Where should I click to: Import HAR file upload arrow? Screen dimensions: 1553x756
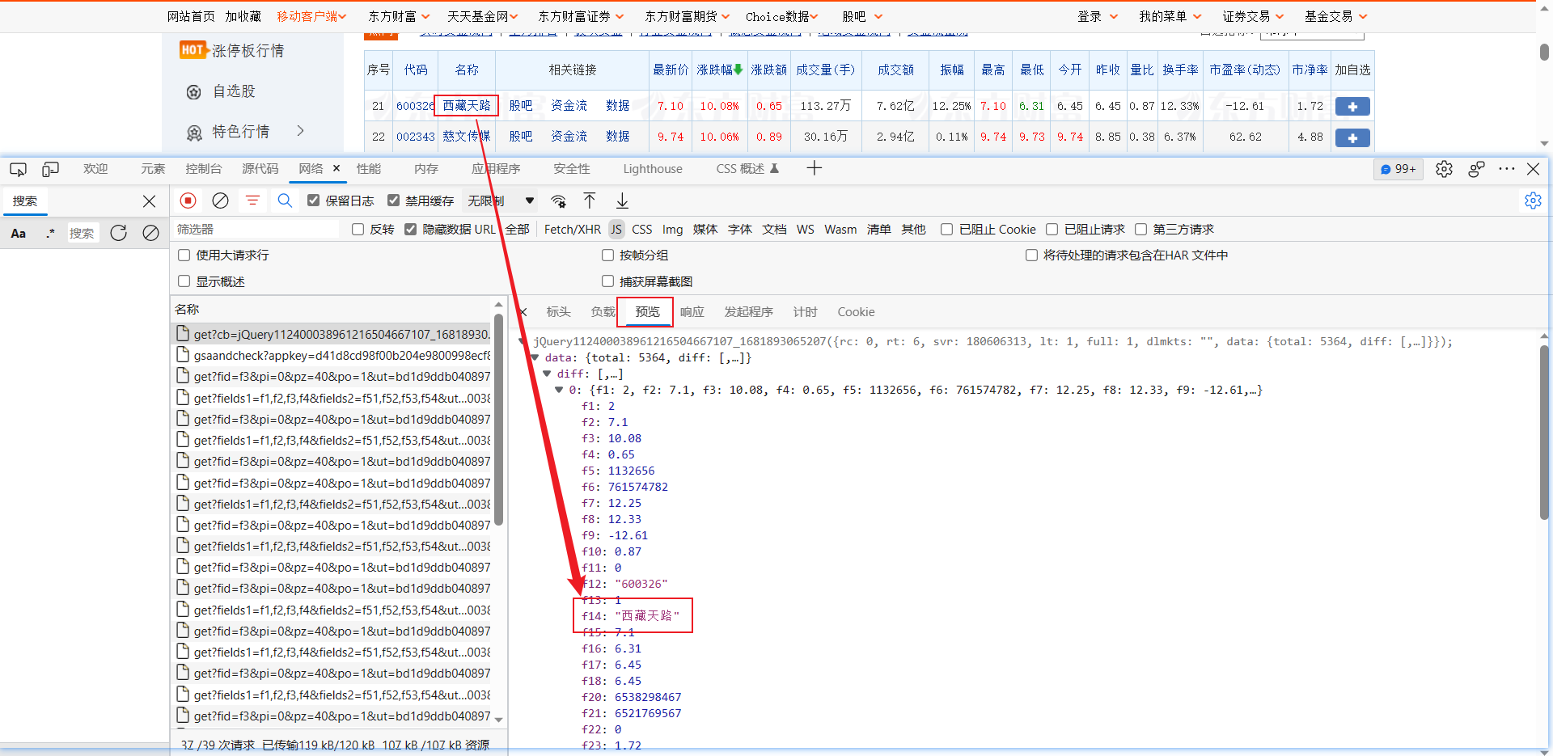[590, 201]
